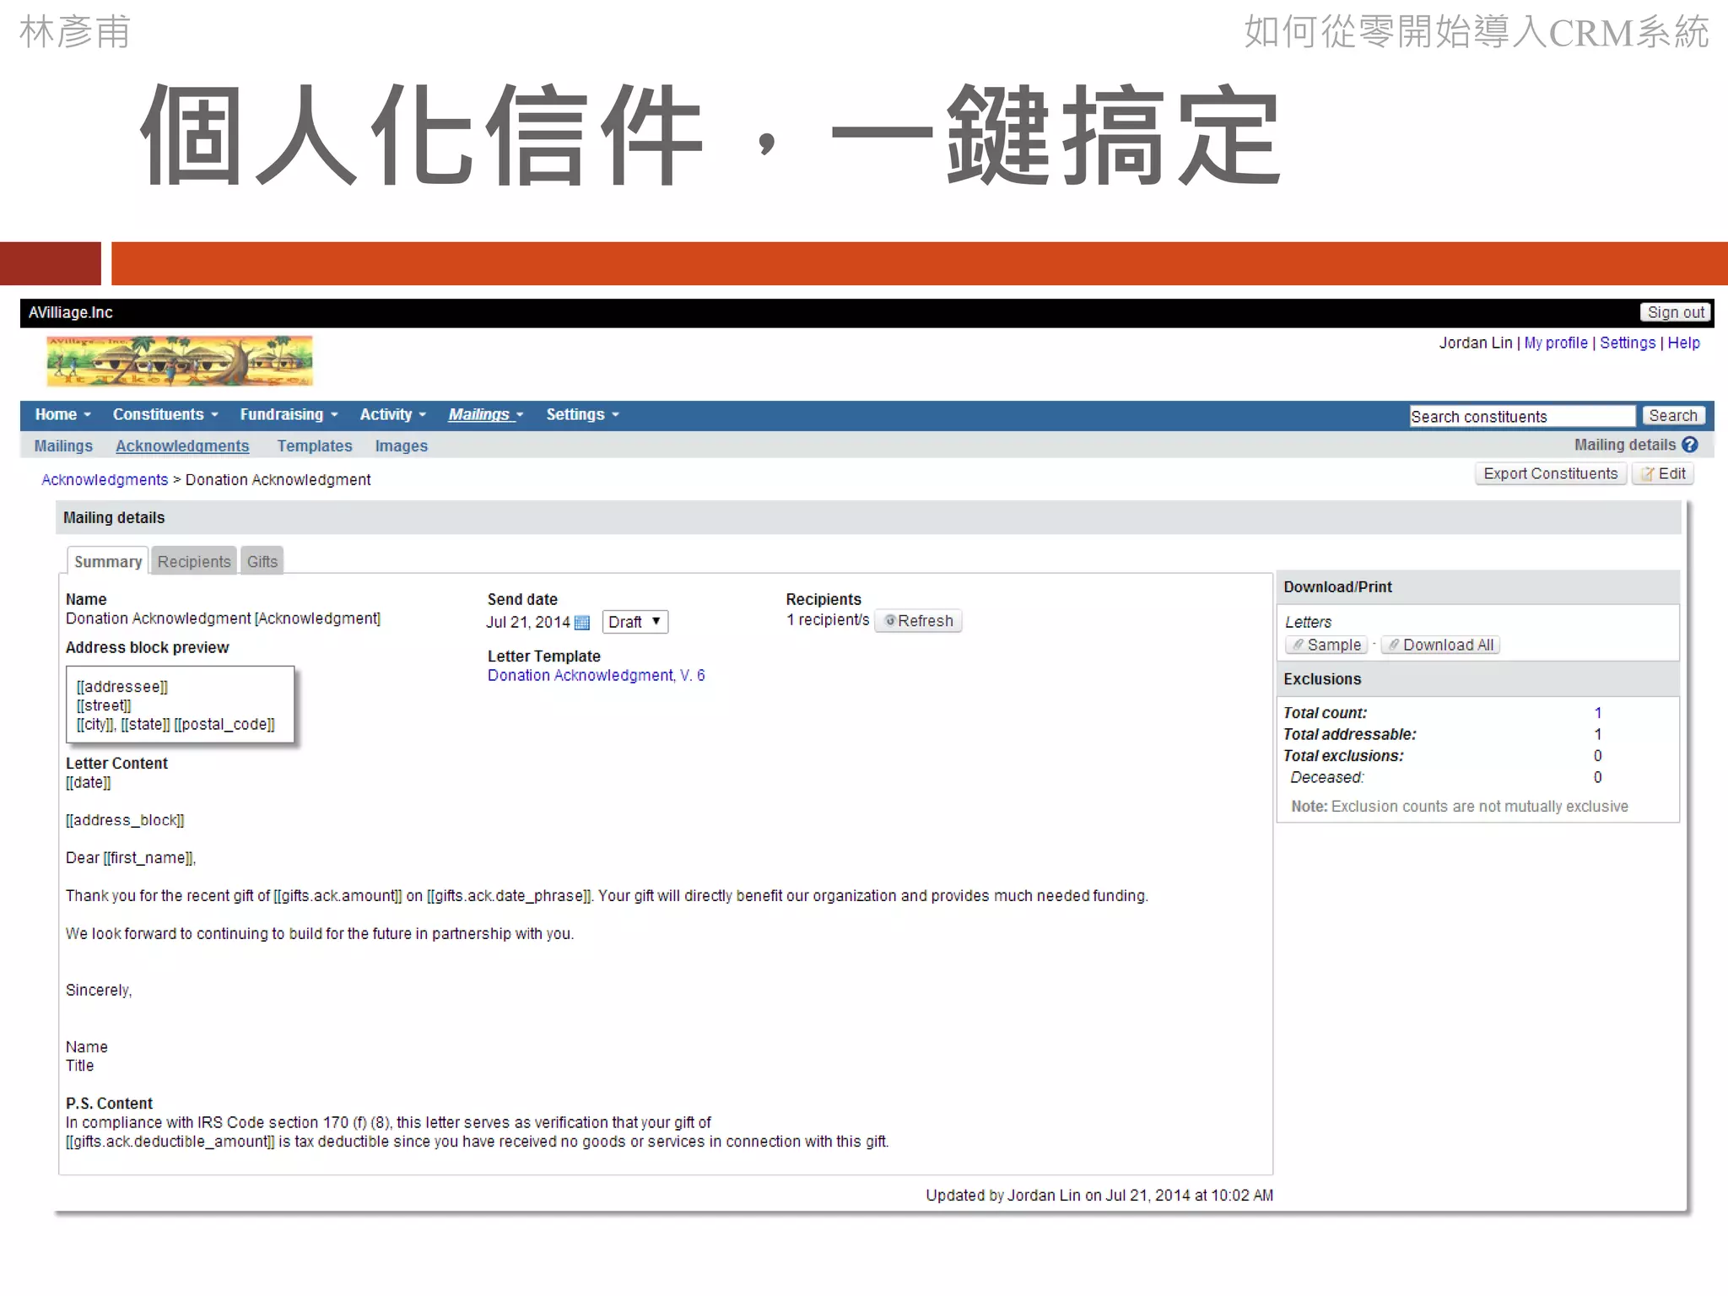Click the Address block preview box
The height and width of the screenshot is (1296, 1728).
tap(181, 705)
